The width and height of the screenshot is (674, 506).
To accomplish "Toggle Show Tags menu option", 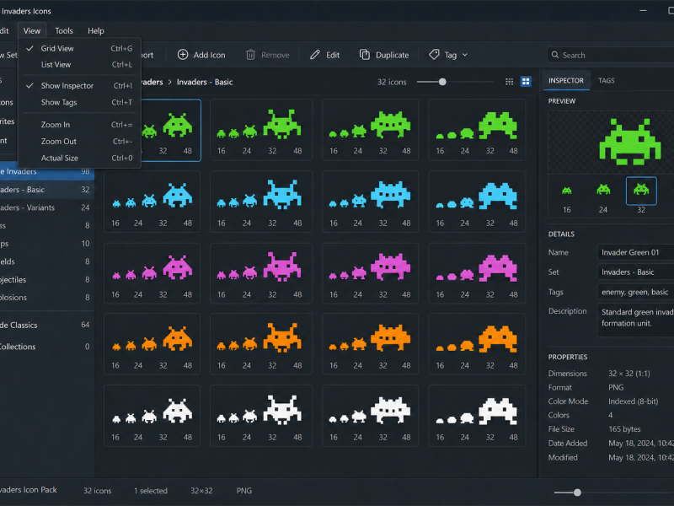I will pos(80,102).
